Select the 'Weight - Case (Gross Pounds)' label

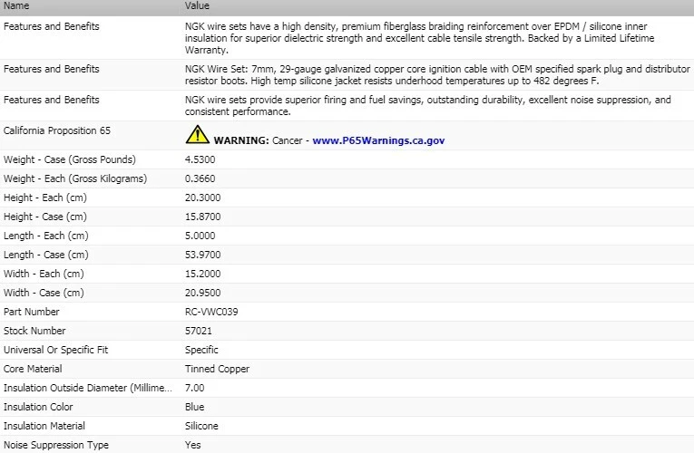click(x=70, y=159)
